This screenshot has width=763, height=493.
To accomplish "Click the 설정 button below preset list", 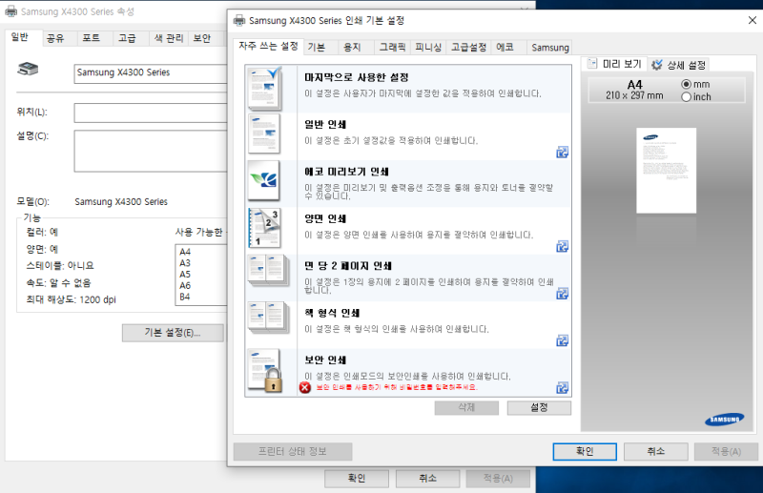I will 539,408.
